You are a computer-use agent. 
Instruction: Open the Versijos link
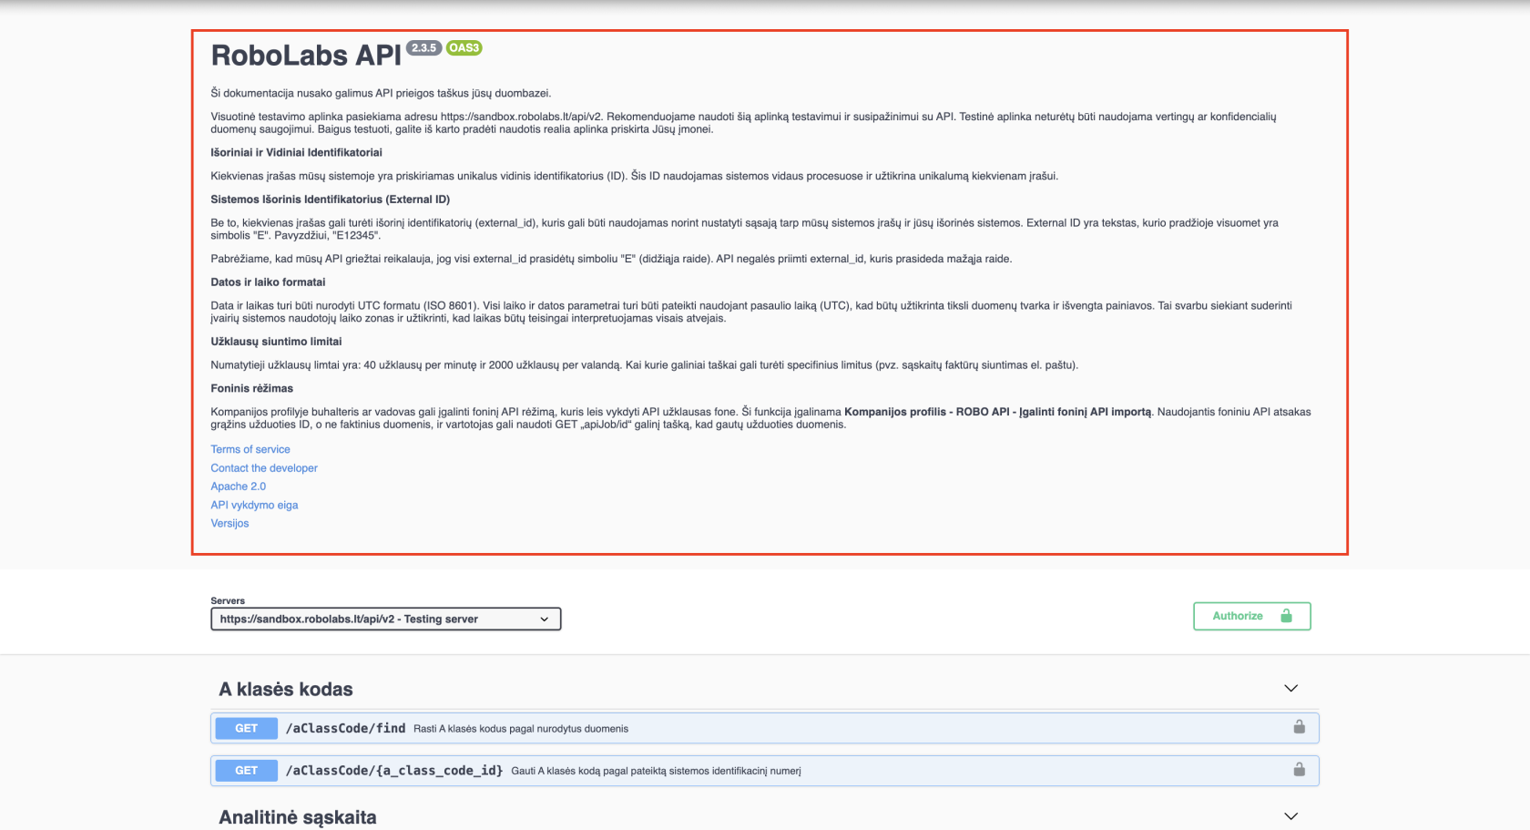pyautogui.click(x=229, y=523)
